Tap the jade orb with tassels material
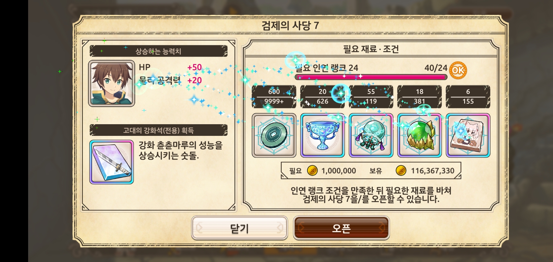 [371, 136]
